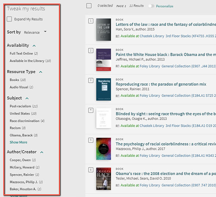Open Paint the White House black cover
The image size is (216, 197).
[103, 60]
